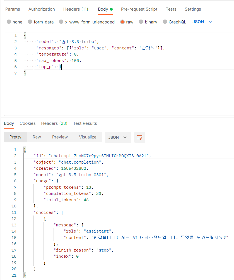This screenshot has height=280, width=234.
Task: Choose x-www-form-urlencoded body type
Action: click(x=61, y=22)
